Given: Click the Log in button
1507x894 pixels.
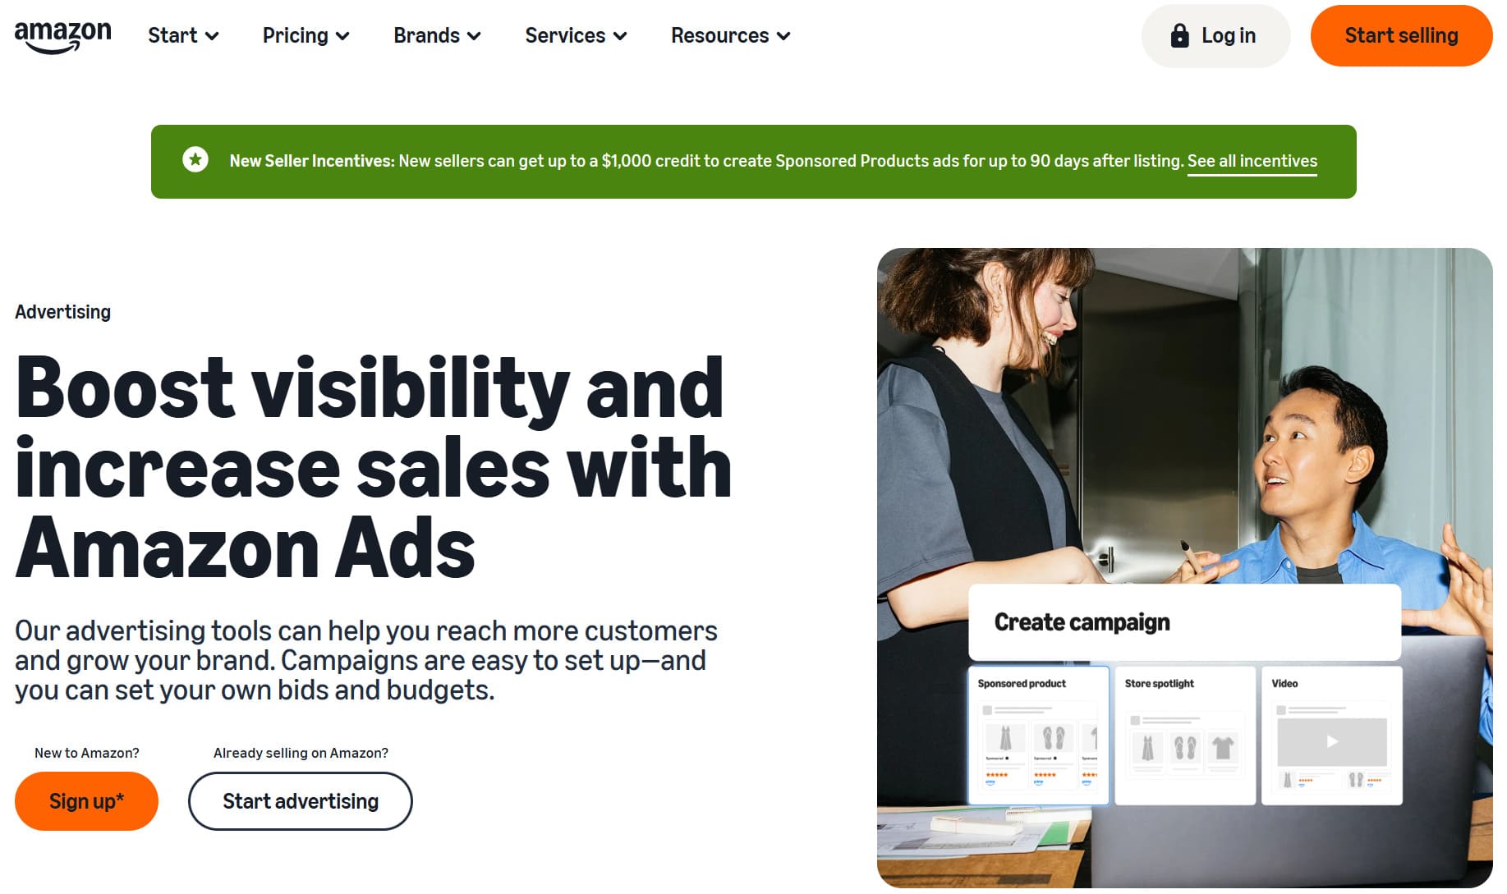Looking at the screenshot, I should [x=1215, y=35].
